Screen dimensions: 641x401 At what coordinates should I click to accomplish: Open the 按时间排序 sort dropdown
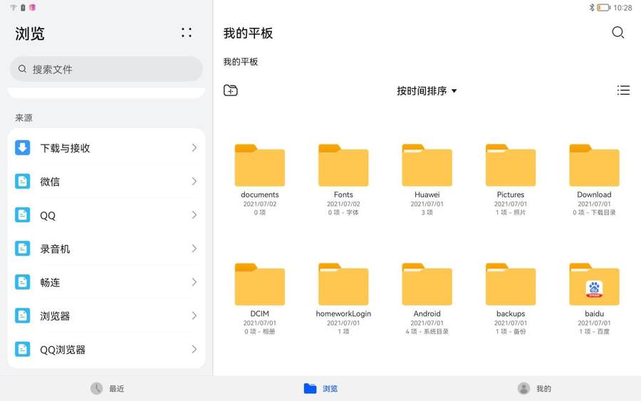click(427, 91)
